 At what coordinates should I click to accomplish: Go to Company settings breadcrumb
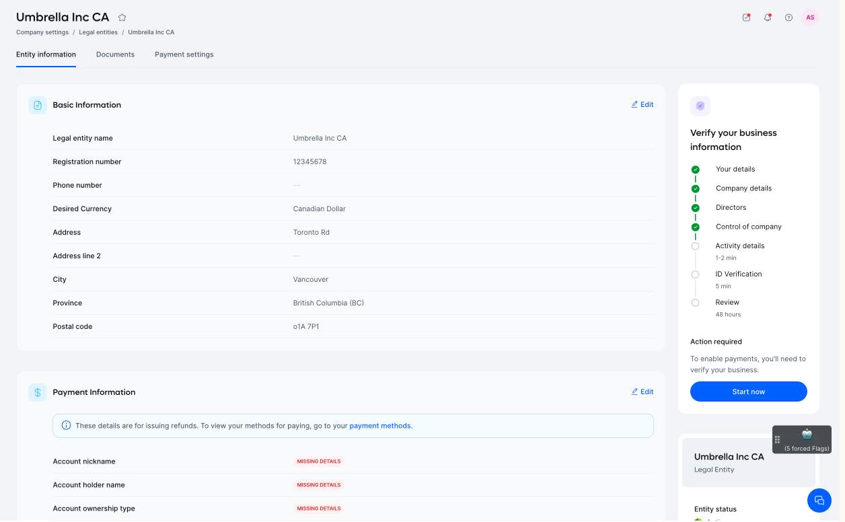(x=42, y=32)
